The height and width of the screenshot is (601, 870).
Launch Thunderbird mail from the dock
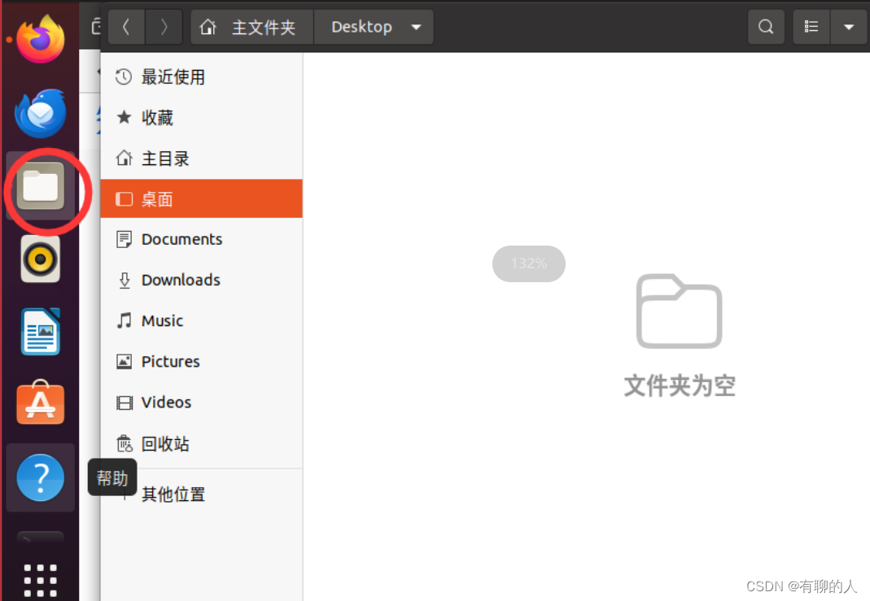pos(40,114)
